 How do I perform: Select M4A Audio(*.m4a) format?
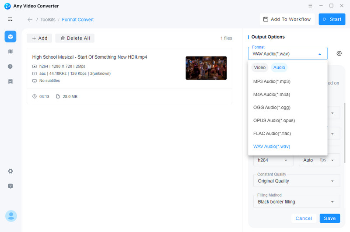point(287,95)
